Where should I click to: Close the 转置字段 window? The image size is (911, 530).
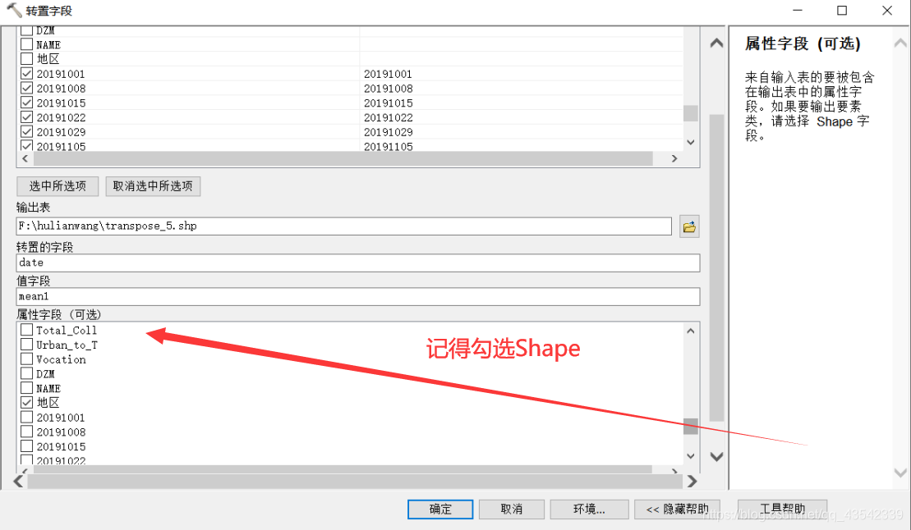click(887, 11)
